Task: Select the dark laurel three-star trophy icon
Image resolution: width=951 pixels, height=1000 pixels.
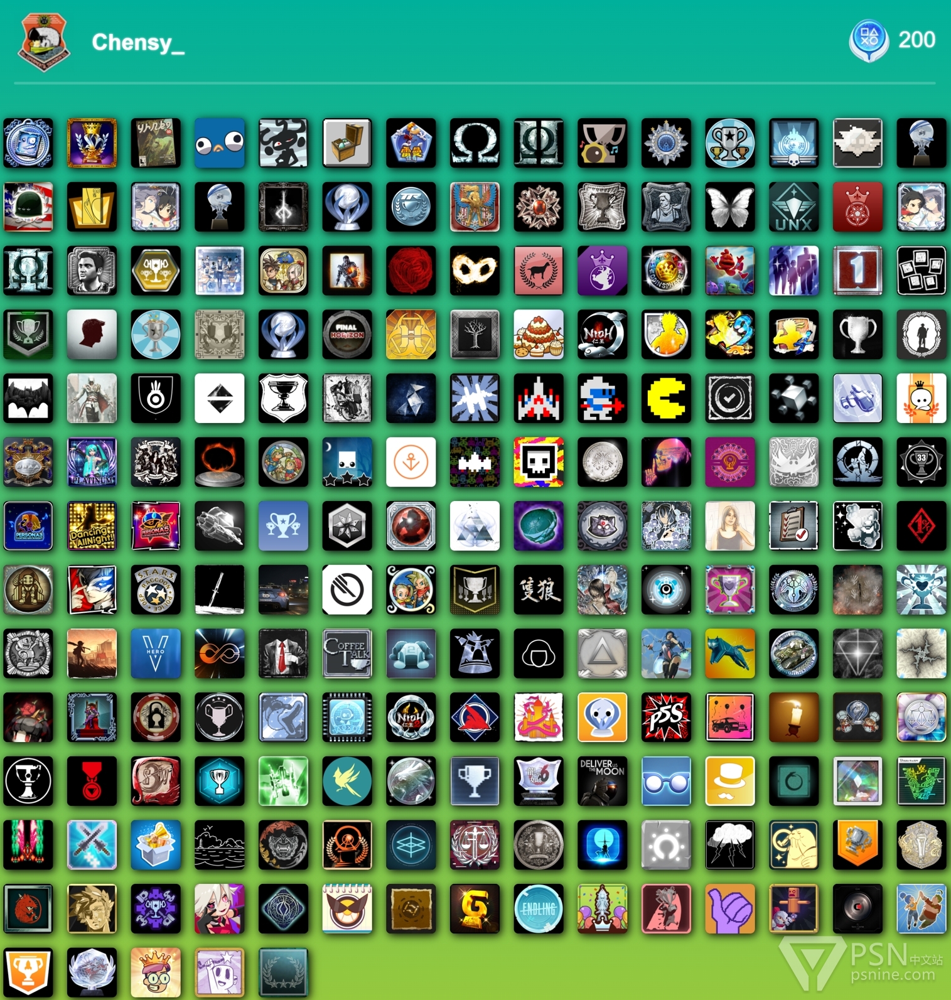Action: pos(283,972)
